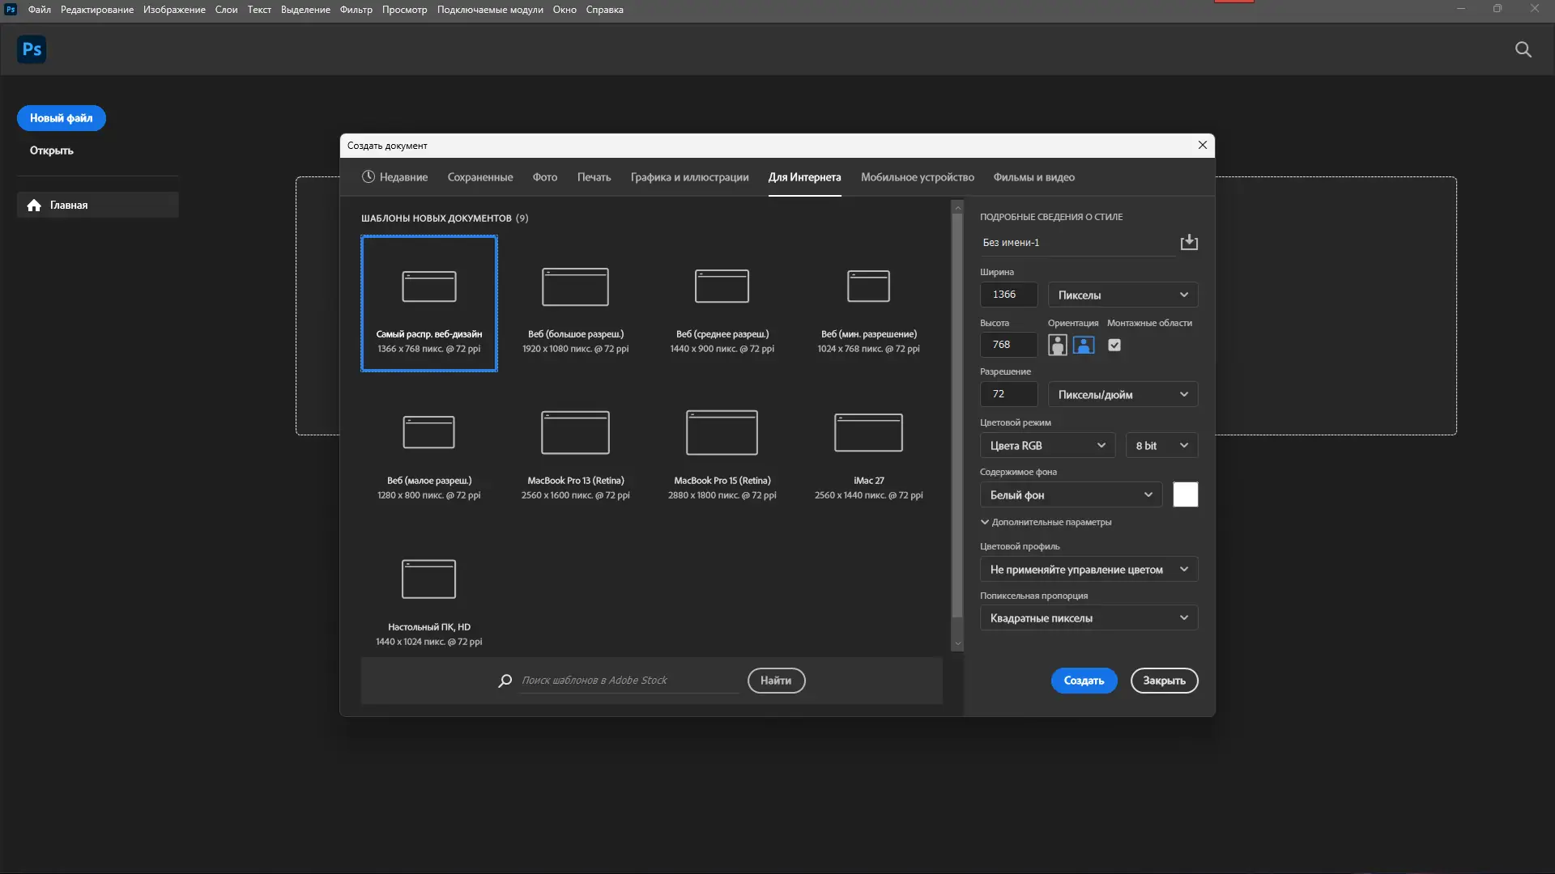The height and width of the screenshot is (874, 1555).
Task: Click the Создать button
Action: coord(1084,681)
